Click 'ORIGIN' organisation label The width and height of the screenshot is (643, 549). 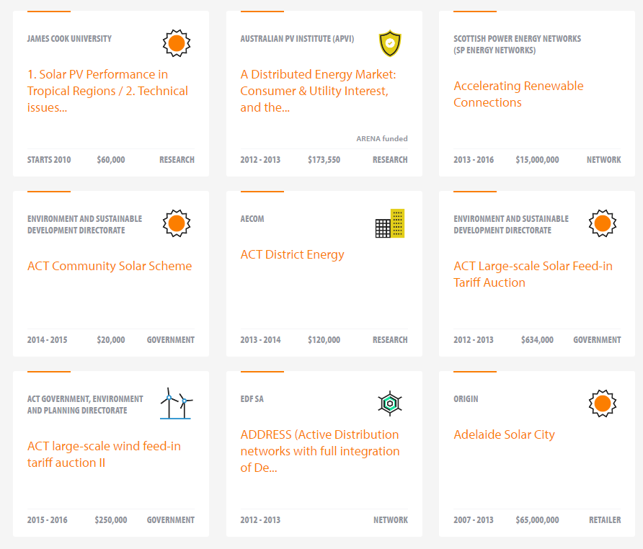(x=466, y=398)
